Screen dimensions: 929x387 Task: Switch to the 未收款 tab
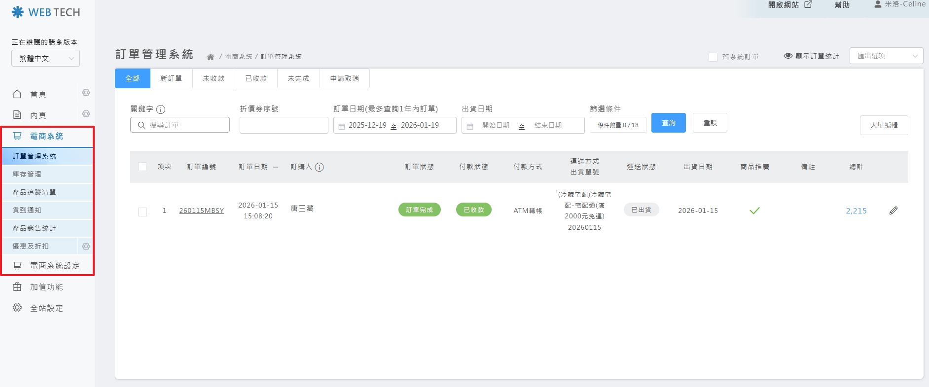pos(214,78)
